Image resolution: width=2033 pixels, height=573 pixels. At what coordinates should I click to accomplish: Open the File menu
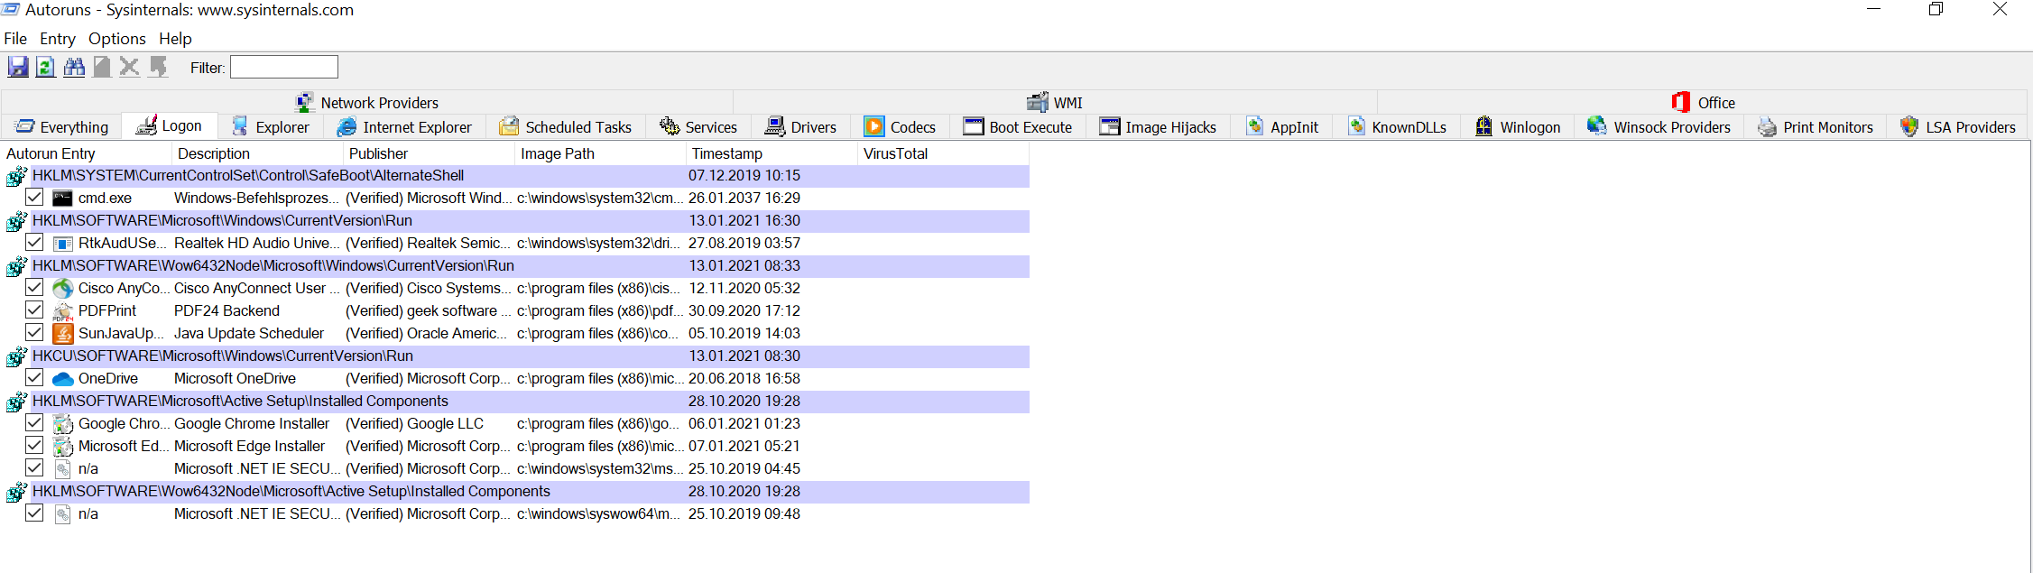point(15,39)
